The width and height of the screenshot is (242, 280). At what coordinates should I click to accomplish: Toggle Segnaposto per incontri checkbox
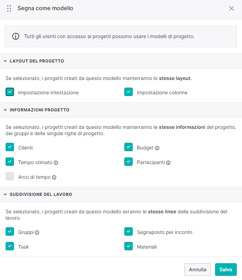(x=129, y=231)
